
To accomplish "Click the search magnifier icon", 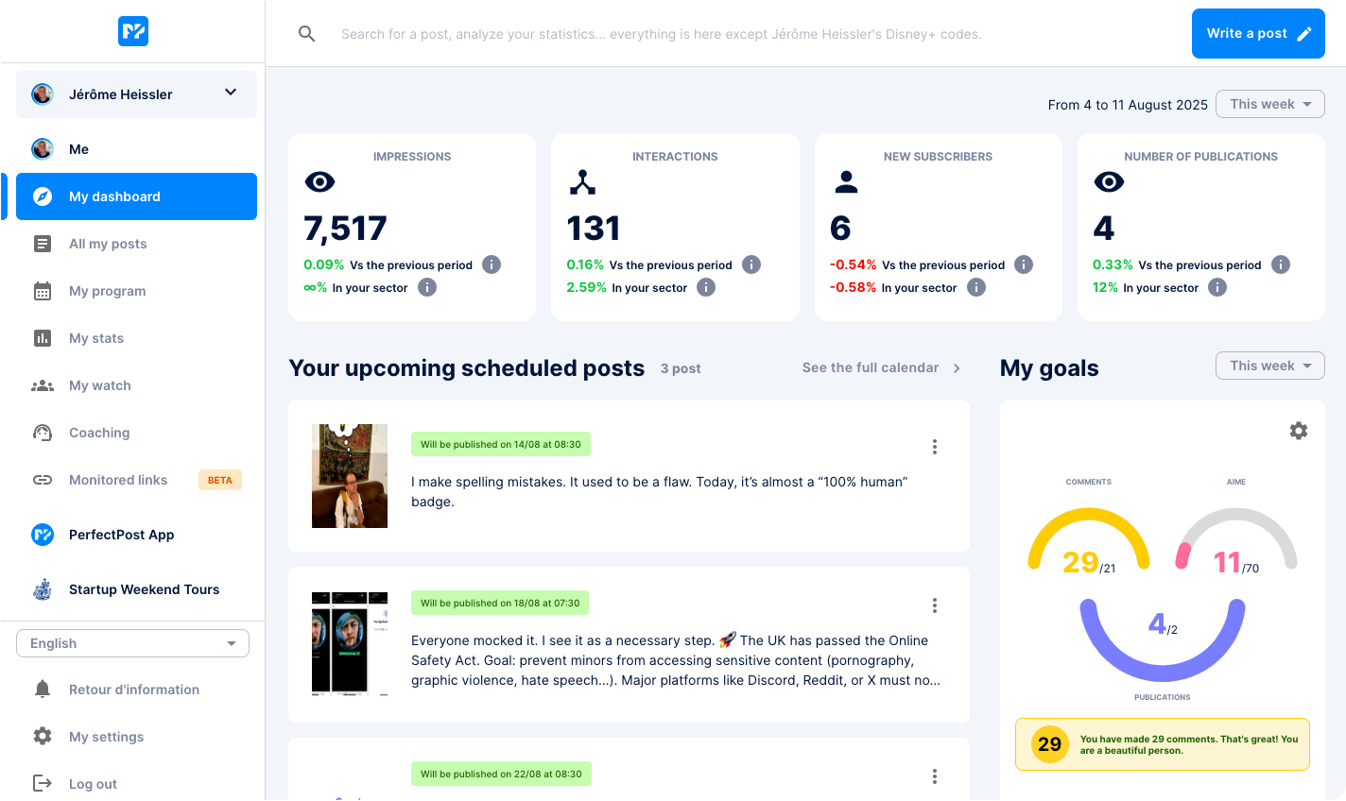I will click(306, 33).
